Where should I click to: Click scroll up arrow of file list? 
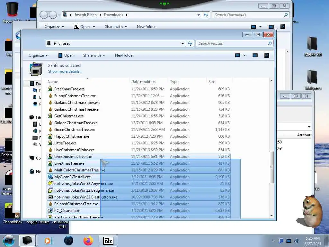[x=271, y=81]
